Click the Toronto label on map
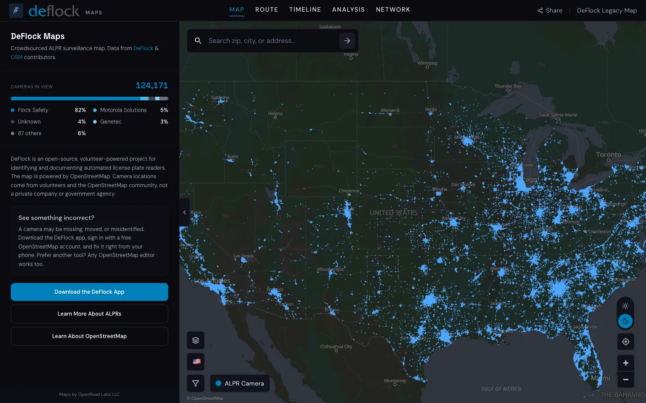This screenshot has height=403, width=646. [x=609, y=155]
